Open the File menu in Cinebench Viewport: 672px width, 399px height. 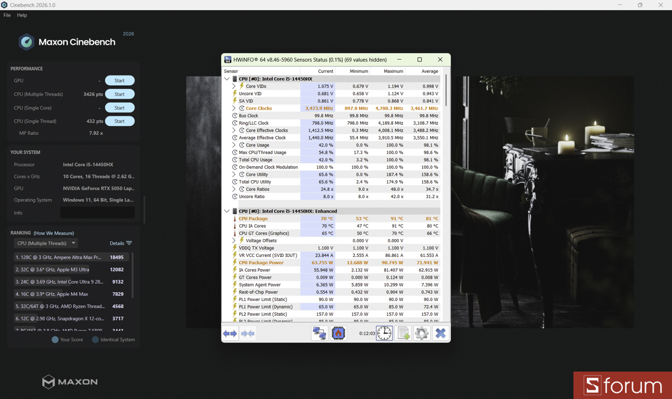click(x=7, y=15)
